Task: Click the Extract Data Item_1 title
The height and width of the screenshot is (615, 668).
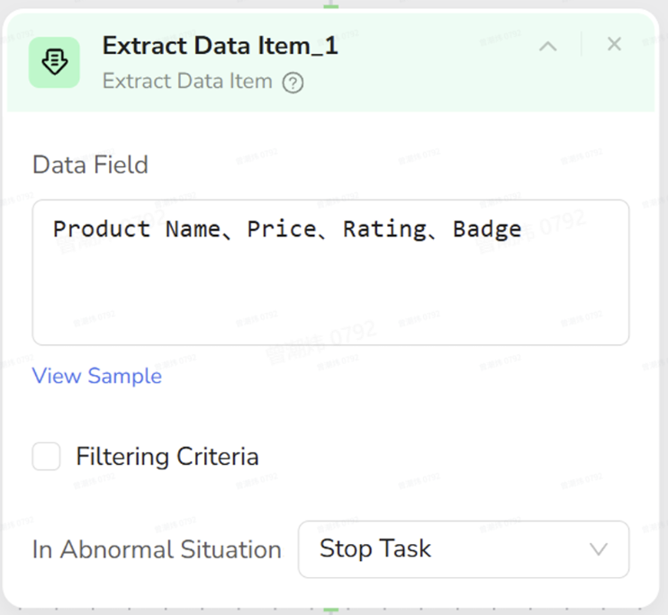Action: 221,46
